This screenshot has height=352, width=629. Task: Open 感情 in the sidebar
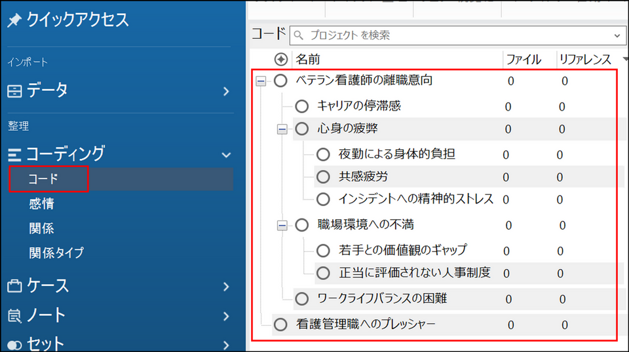pos(41,204)
